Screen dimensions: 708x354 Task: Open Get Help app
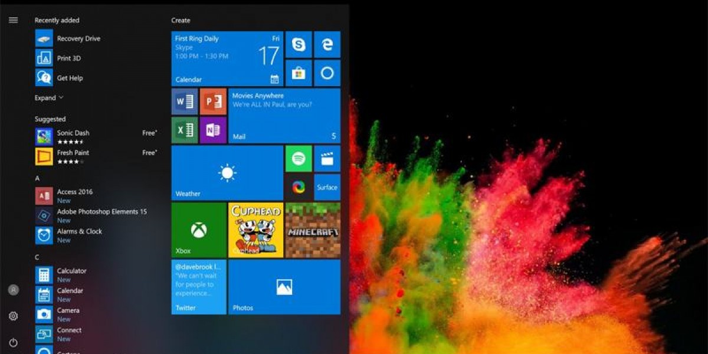[97, 78]
